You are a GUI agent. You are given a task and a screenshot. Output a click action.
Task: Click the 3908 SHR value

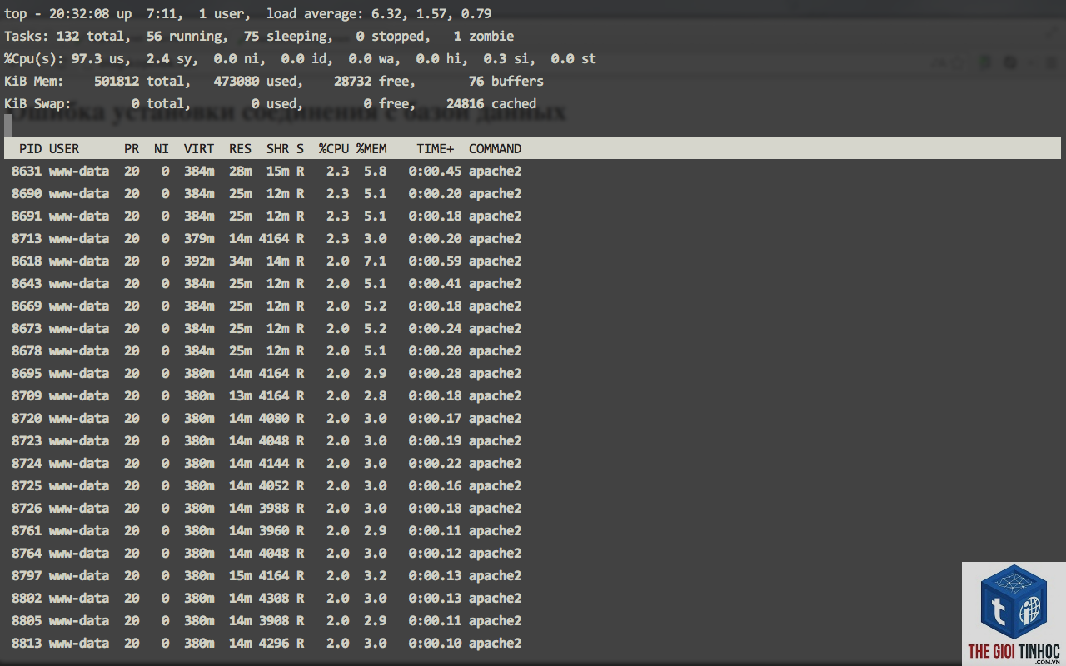click(x=274, y=620)
